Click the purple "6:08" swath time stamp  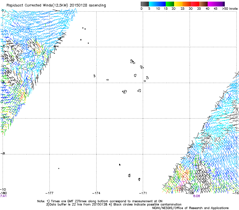tap(196, 196)
